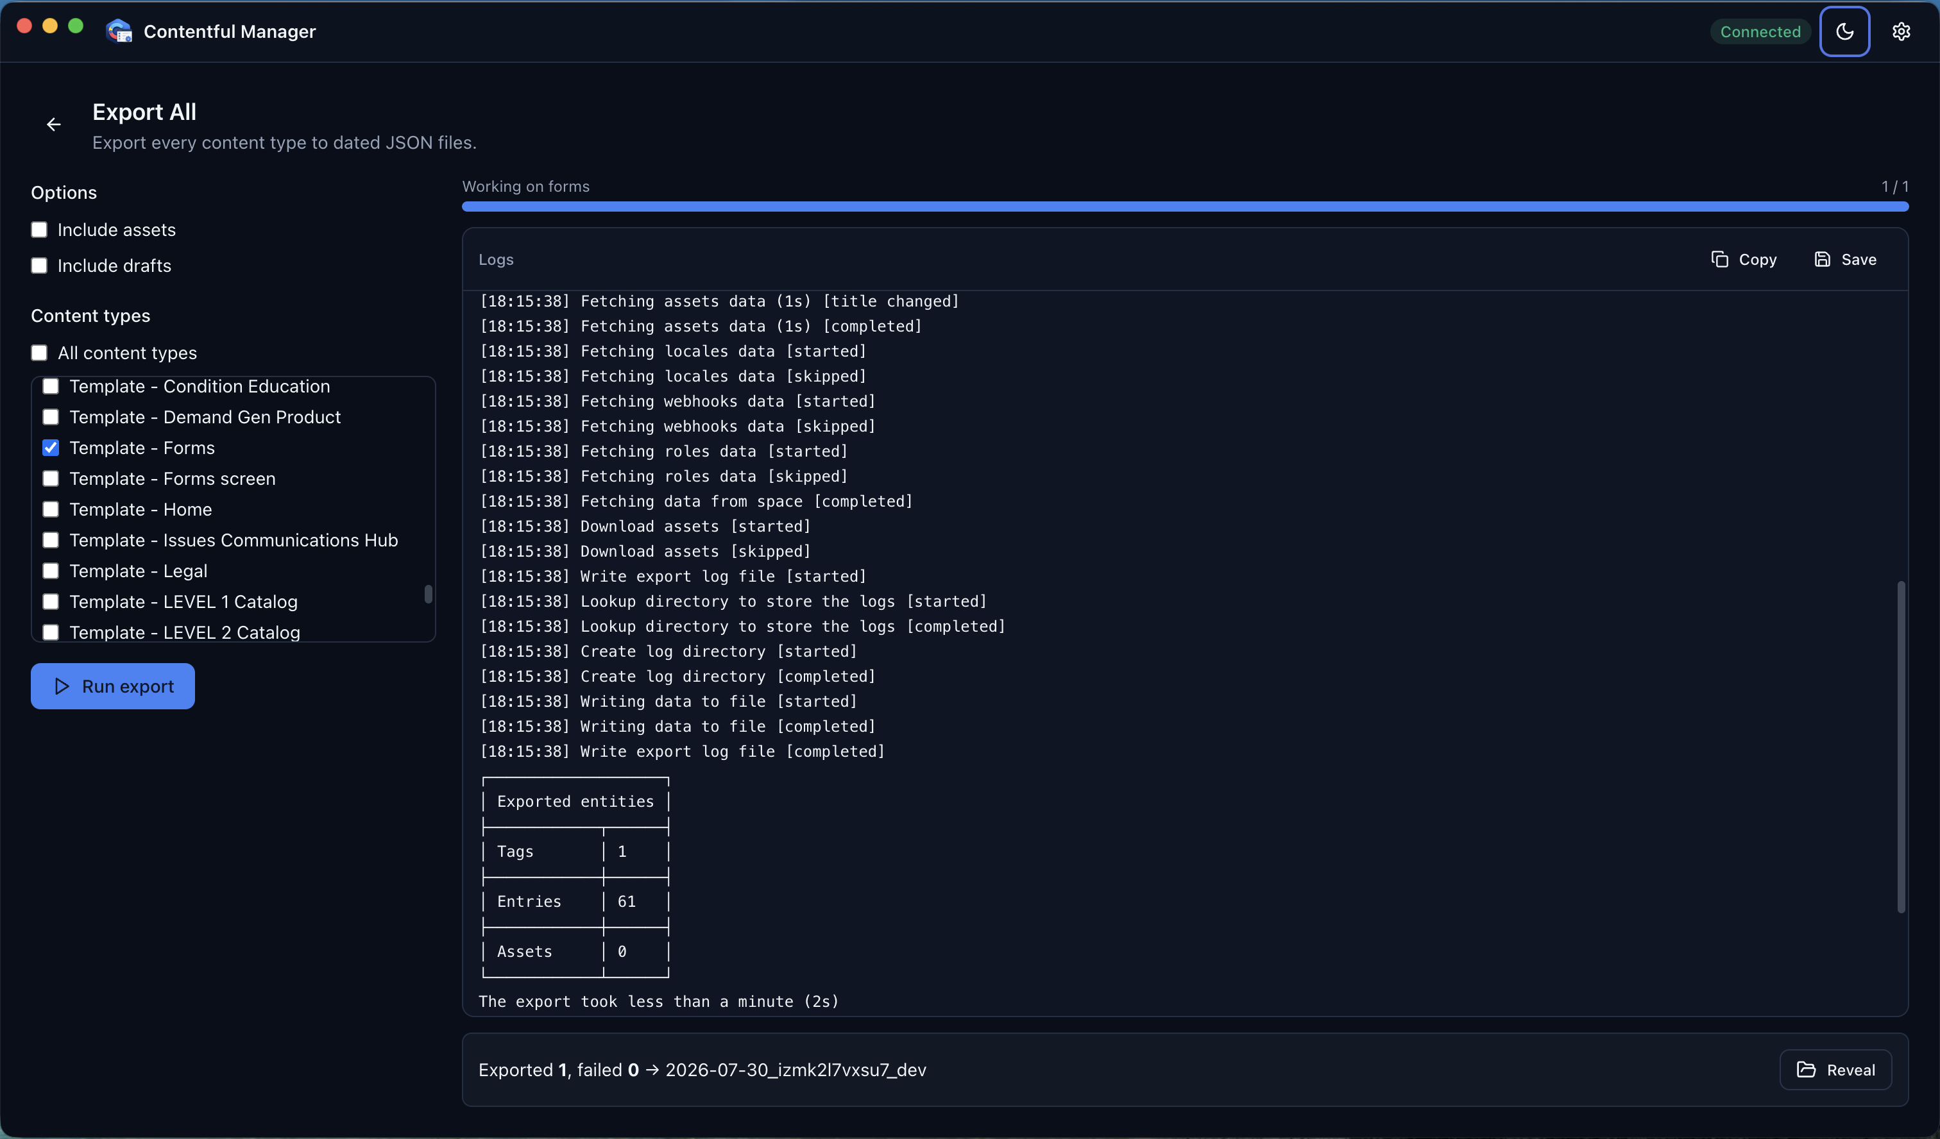Image resolution: width=1940 pixels, height=1139 pixels.
Task: Click log line 'Fetching webhooks data [skipped]'
Action: (677, 426)
